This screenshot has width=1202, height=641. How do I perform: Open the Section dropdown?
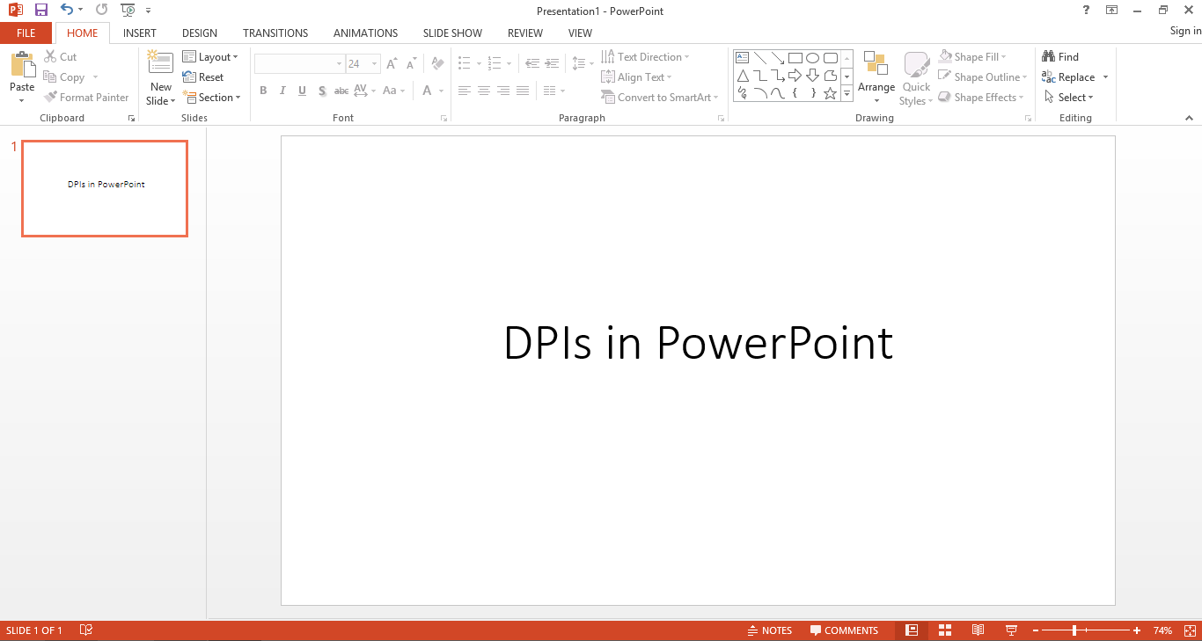(x=211, y=98)
